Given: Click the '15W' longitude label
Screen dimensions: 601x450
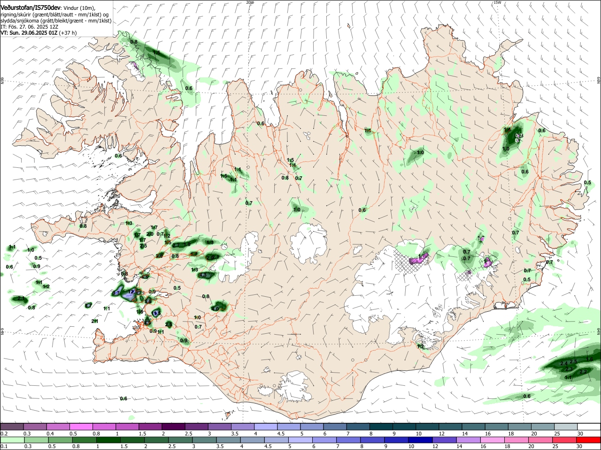Looking at the screenshot, I should pyautogui.click(x=497, y=2).
